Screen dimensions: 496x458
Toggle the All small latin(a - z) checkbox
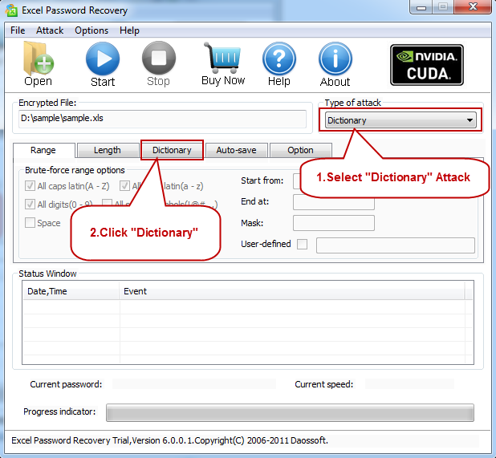click(124, 186)
